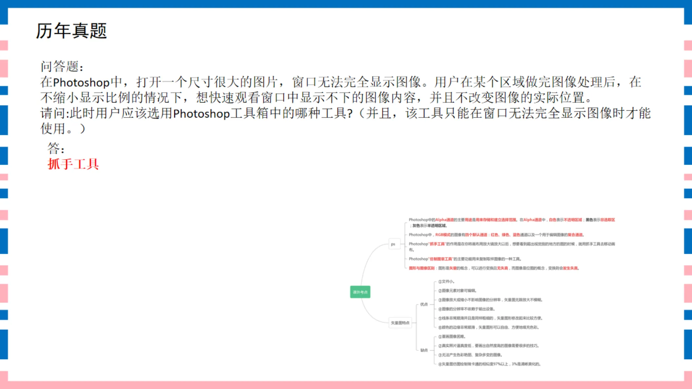Click advantage item ⑥ about 颜色的边缘
Screen dimensions: 692x389
point(489,327)
